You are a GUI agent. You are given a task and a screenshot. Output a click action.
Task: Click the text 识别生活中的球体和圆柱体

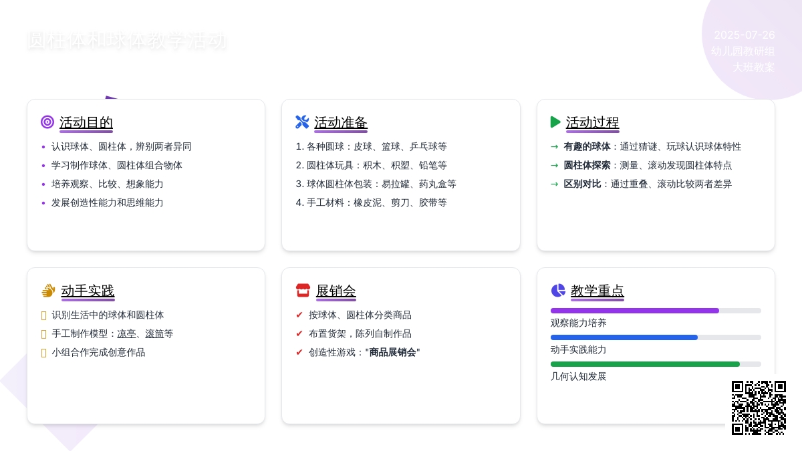click(x=108, y=315)
